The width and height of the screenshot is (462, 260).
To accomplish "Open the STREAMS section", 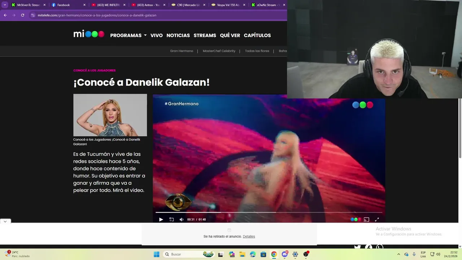I will [x=205, y=35].
